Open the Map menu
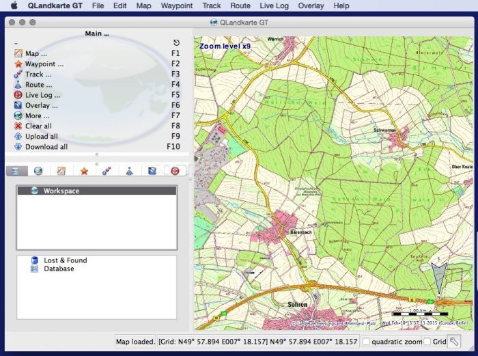Image resolution: width=478 pixels, height=356 pixels. pos(143,5)
